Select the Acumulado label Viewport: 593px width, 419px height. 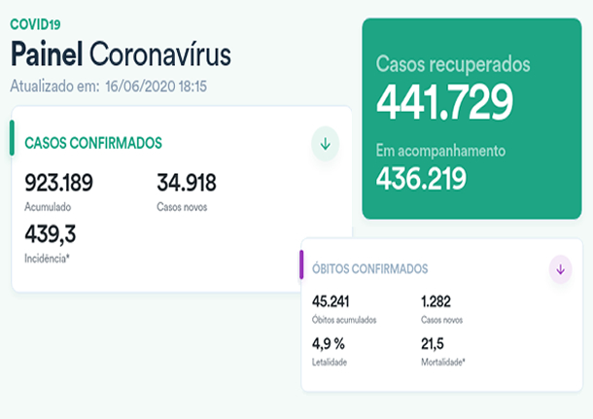pos(48,207)
